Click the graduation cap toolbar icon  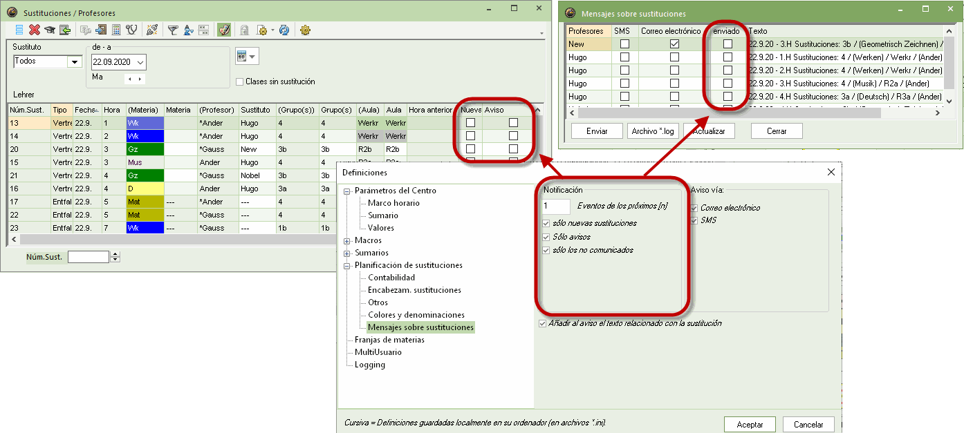coord(50,30)
